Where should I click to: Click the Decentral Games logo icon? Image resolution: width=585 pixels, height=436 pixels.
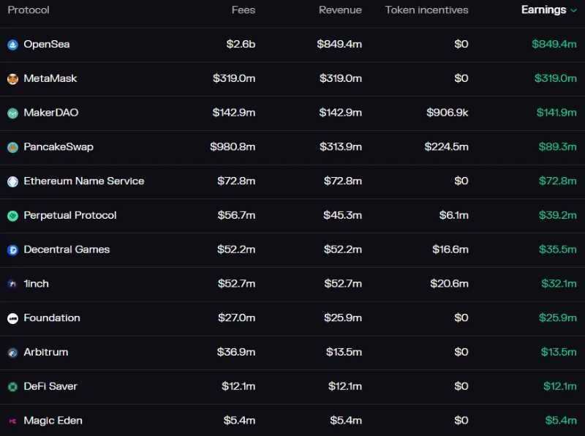click(12, 249)
